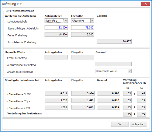Click label 'Lohnsteuertabelle'
Screen dimensions: 152x132
point(17,22)
